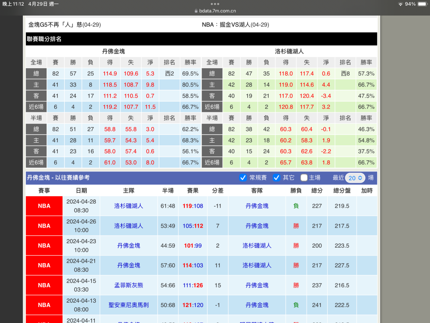The height and width of the screenshot is (323, 430).
Task: Tap the date 4月29日 週一 in status bar
Action: (43, 4)
